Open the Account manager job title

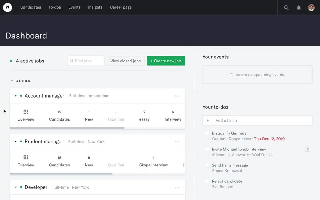coord(45,96)
